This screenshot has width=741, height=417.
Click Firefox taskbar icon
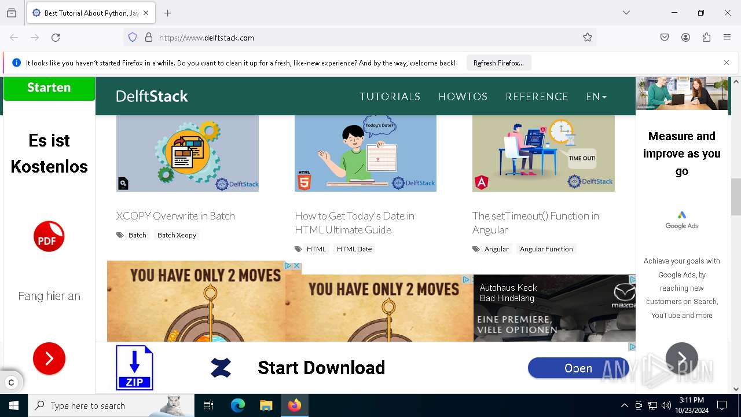point(295,405)
